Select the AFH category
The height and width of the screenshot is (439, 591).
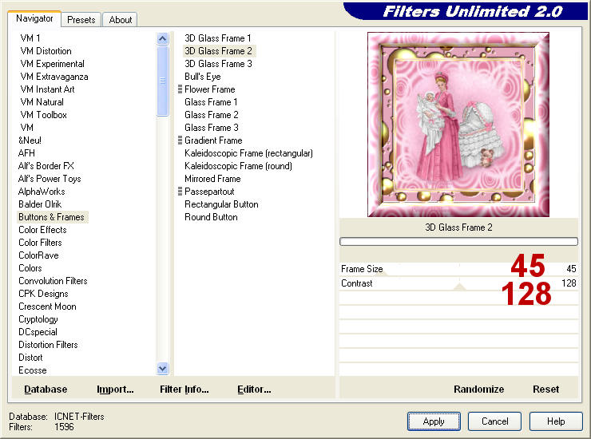[x=26, y=153]
